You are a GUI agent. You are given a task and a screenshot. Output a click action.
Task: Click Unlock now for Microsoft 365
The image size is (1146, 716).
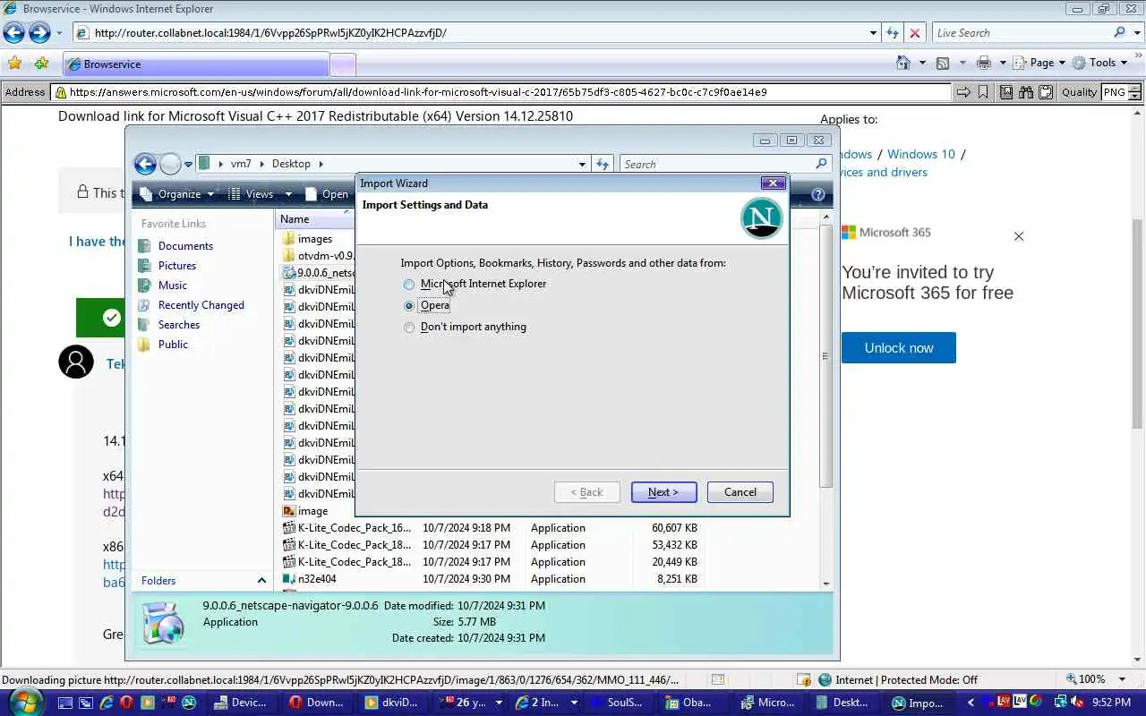(x=898, y=348)
